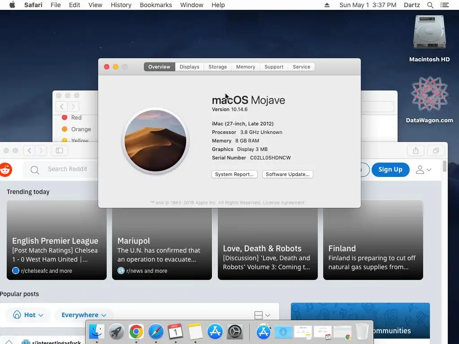Click the eject icon in menu bar
Image resolution: width=459 pixels, height=344 pixels.
tap(327, 5)
